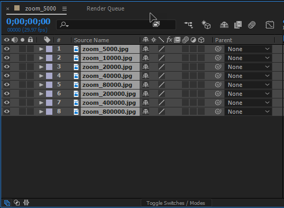This screenshot has width=284, height=208.
Task: Click the label color swatch of zoom_800000.jpg
Action: pyautogui.click(x=49, y=112)
